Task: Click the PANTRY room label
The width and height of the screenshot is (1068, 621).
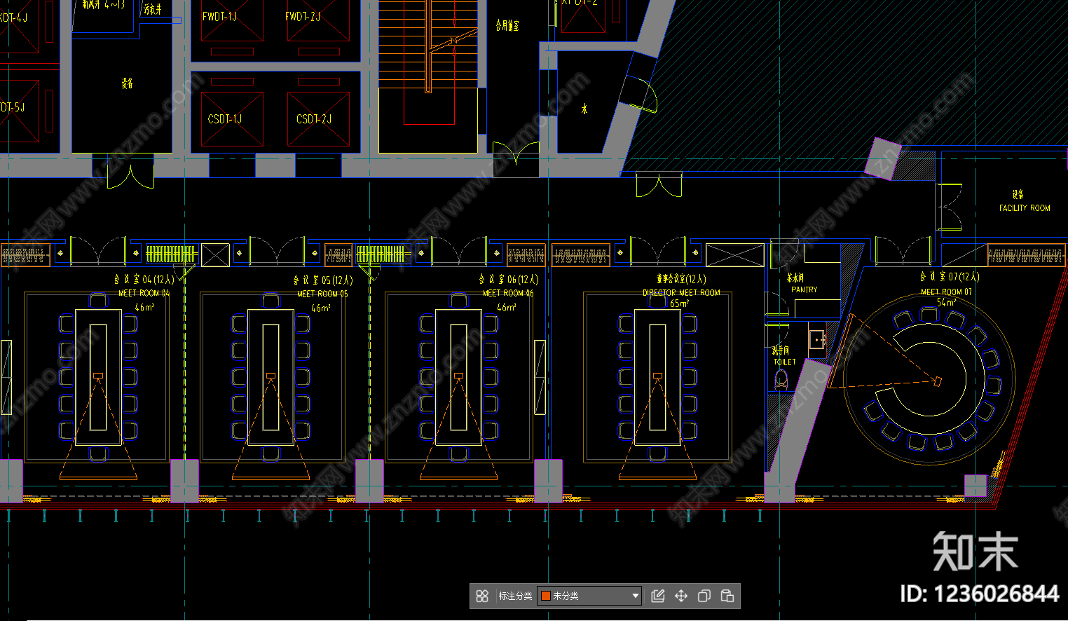Action: (x=804, y=289)
